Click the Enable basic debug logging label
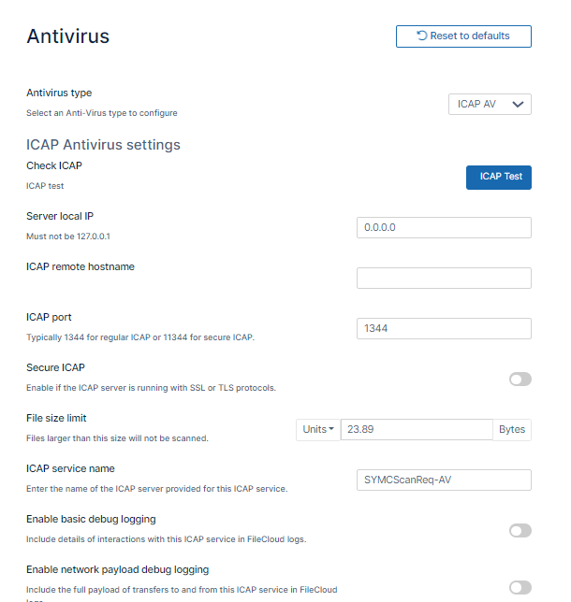This screenshot has height=602, width=571. tap(91, 519)
